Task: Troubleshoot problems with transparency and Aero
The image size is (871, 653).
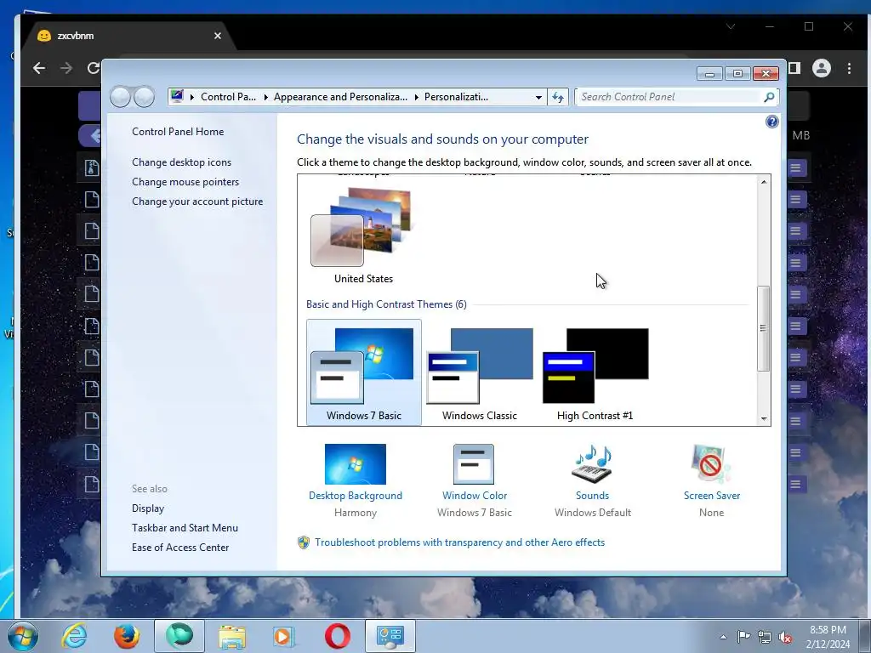Action: coord(459,542)
